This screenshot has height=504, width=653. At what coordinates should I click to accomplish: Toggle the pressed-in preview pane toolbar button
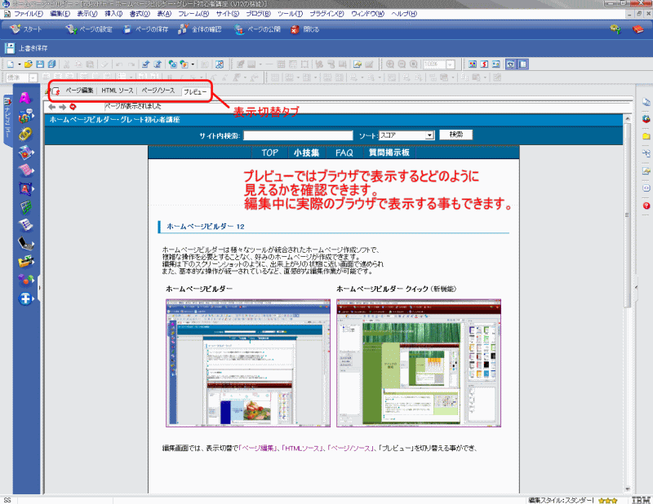[511, 64]
